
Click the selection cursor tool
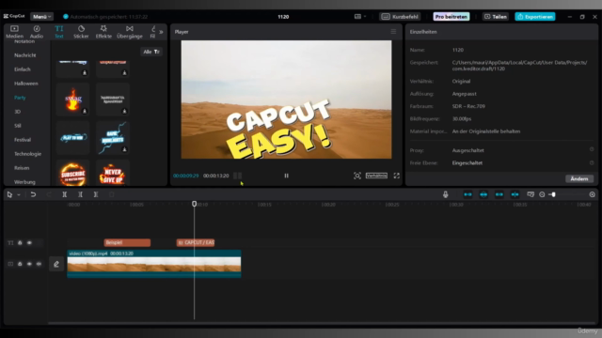point(9,194)
